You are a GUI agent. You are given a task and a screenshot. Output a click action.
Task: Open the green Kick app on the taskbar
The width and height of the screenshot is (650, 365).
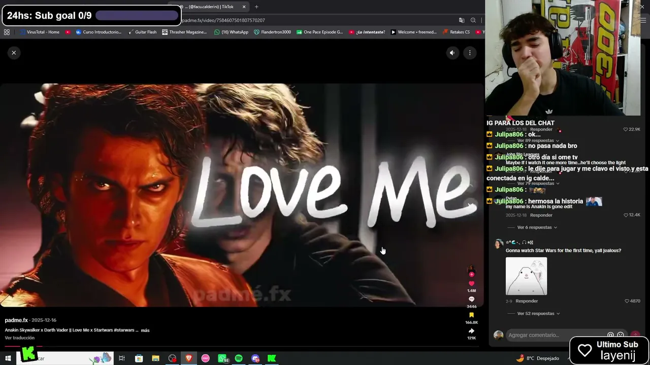pyautogui.click(x=272, y=358)
